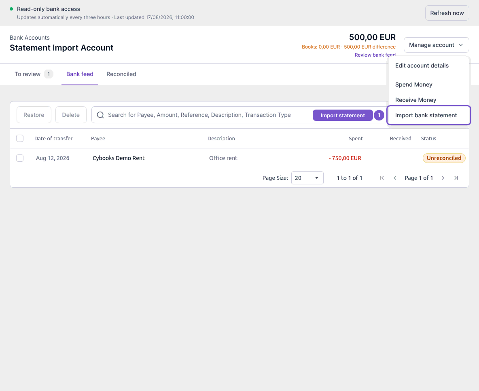The height and width of the screenshot is (391, 479).
Task: Click the Cybooks Demo Rent payee cell
Action: point(119,158)
